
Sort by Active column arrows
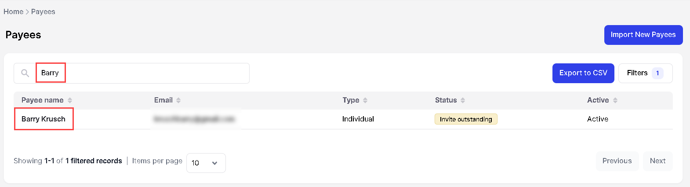click(615, 100)
